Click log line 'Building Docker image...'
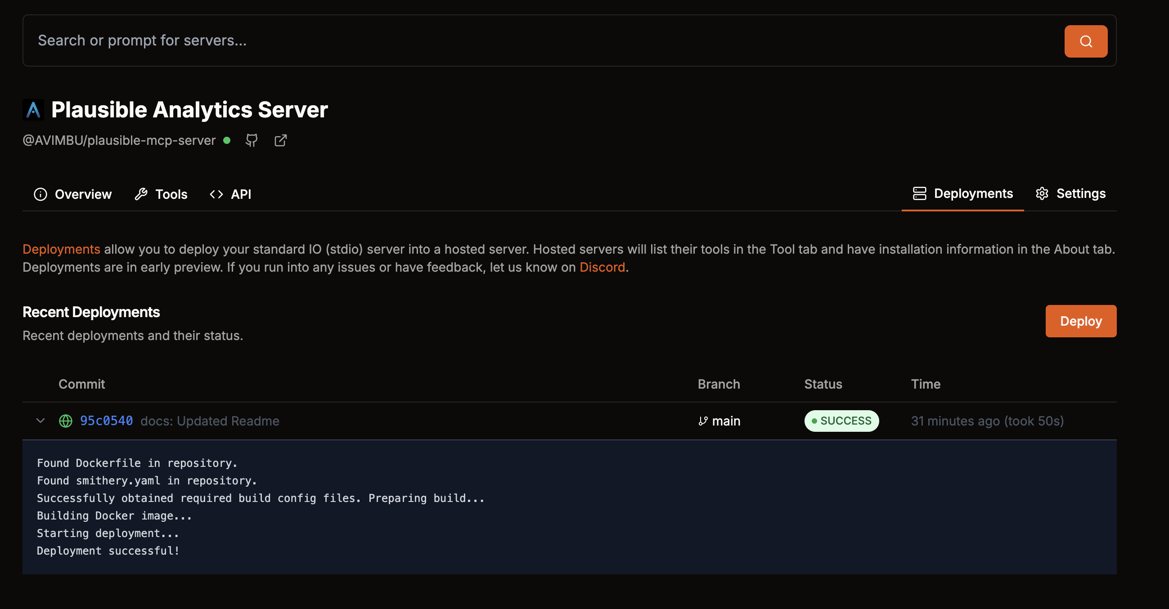This screenshot has width=1169, height=609. point(114,516)
